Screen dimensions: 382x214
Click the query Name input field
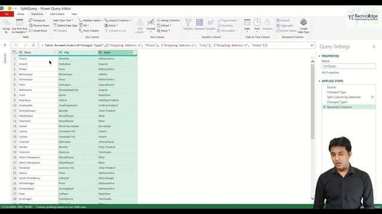349,66
